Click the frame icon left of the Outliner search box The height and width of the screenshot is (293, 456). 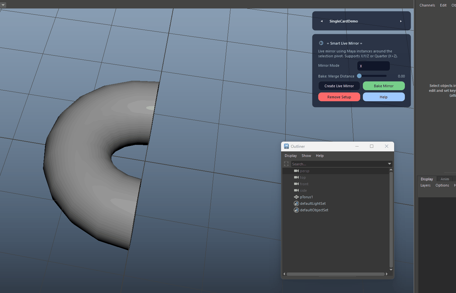(286, 164)
